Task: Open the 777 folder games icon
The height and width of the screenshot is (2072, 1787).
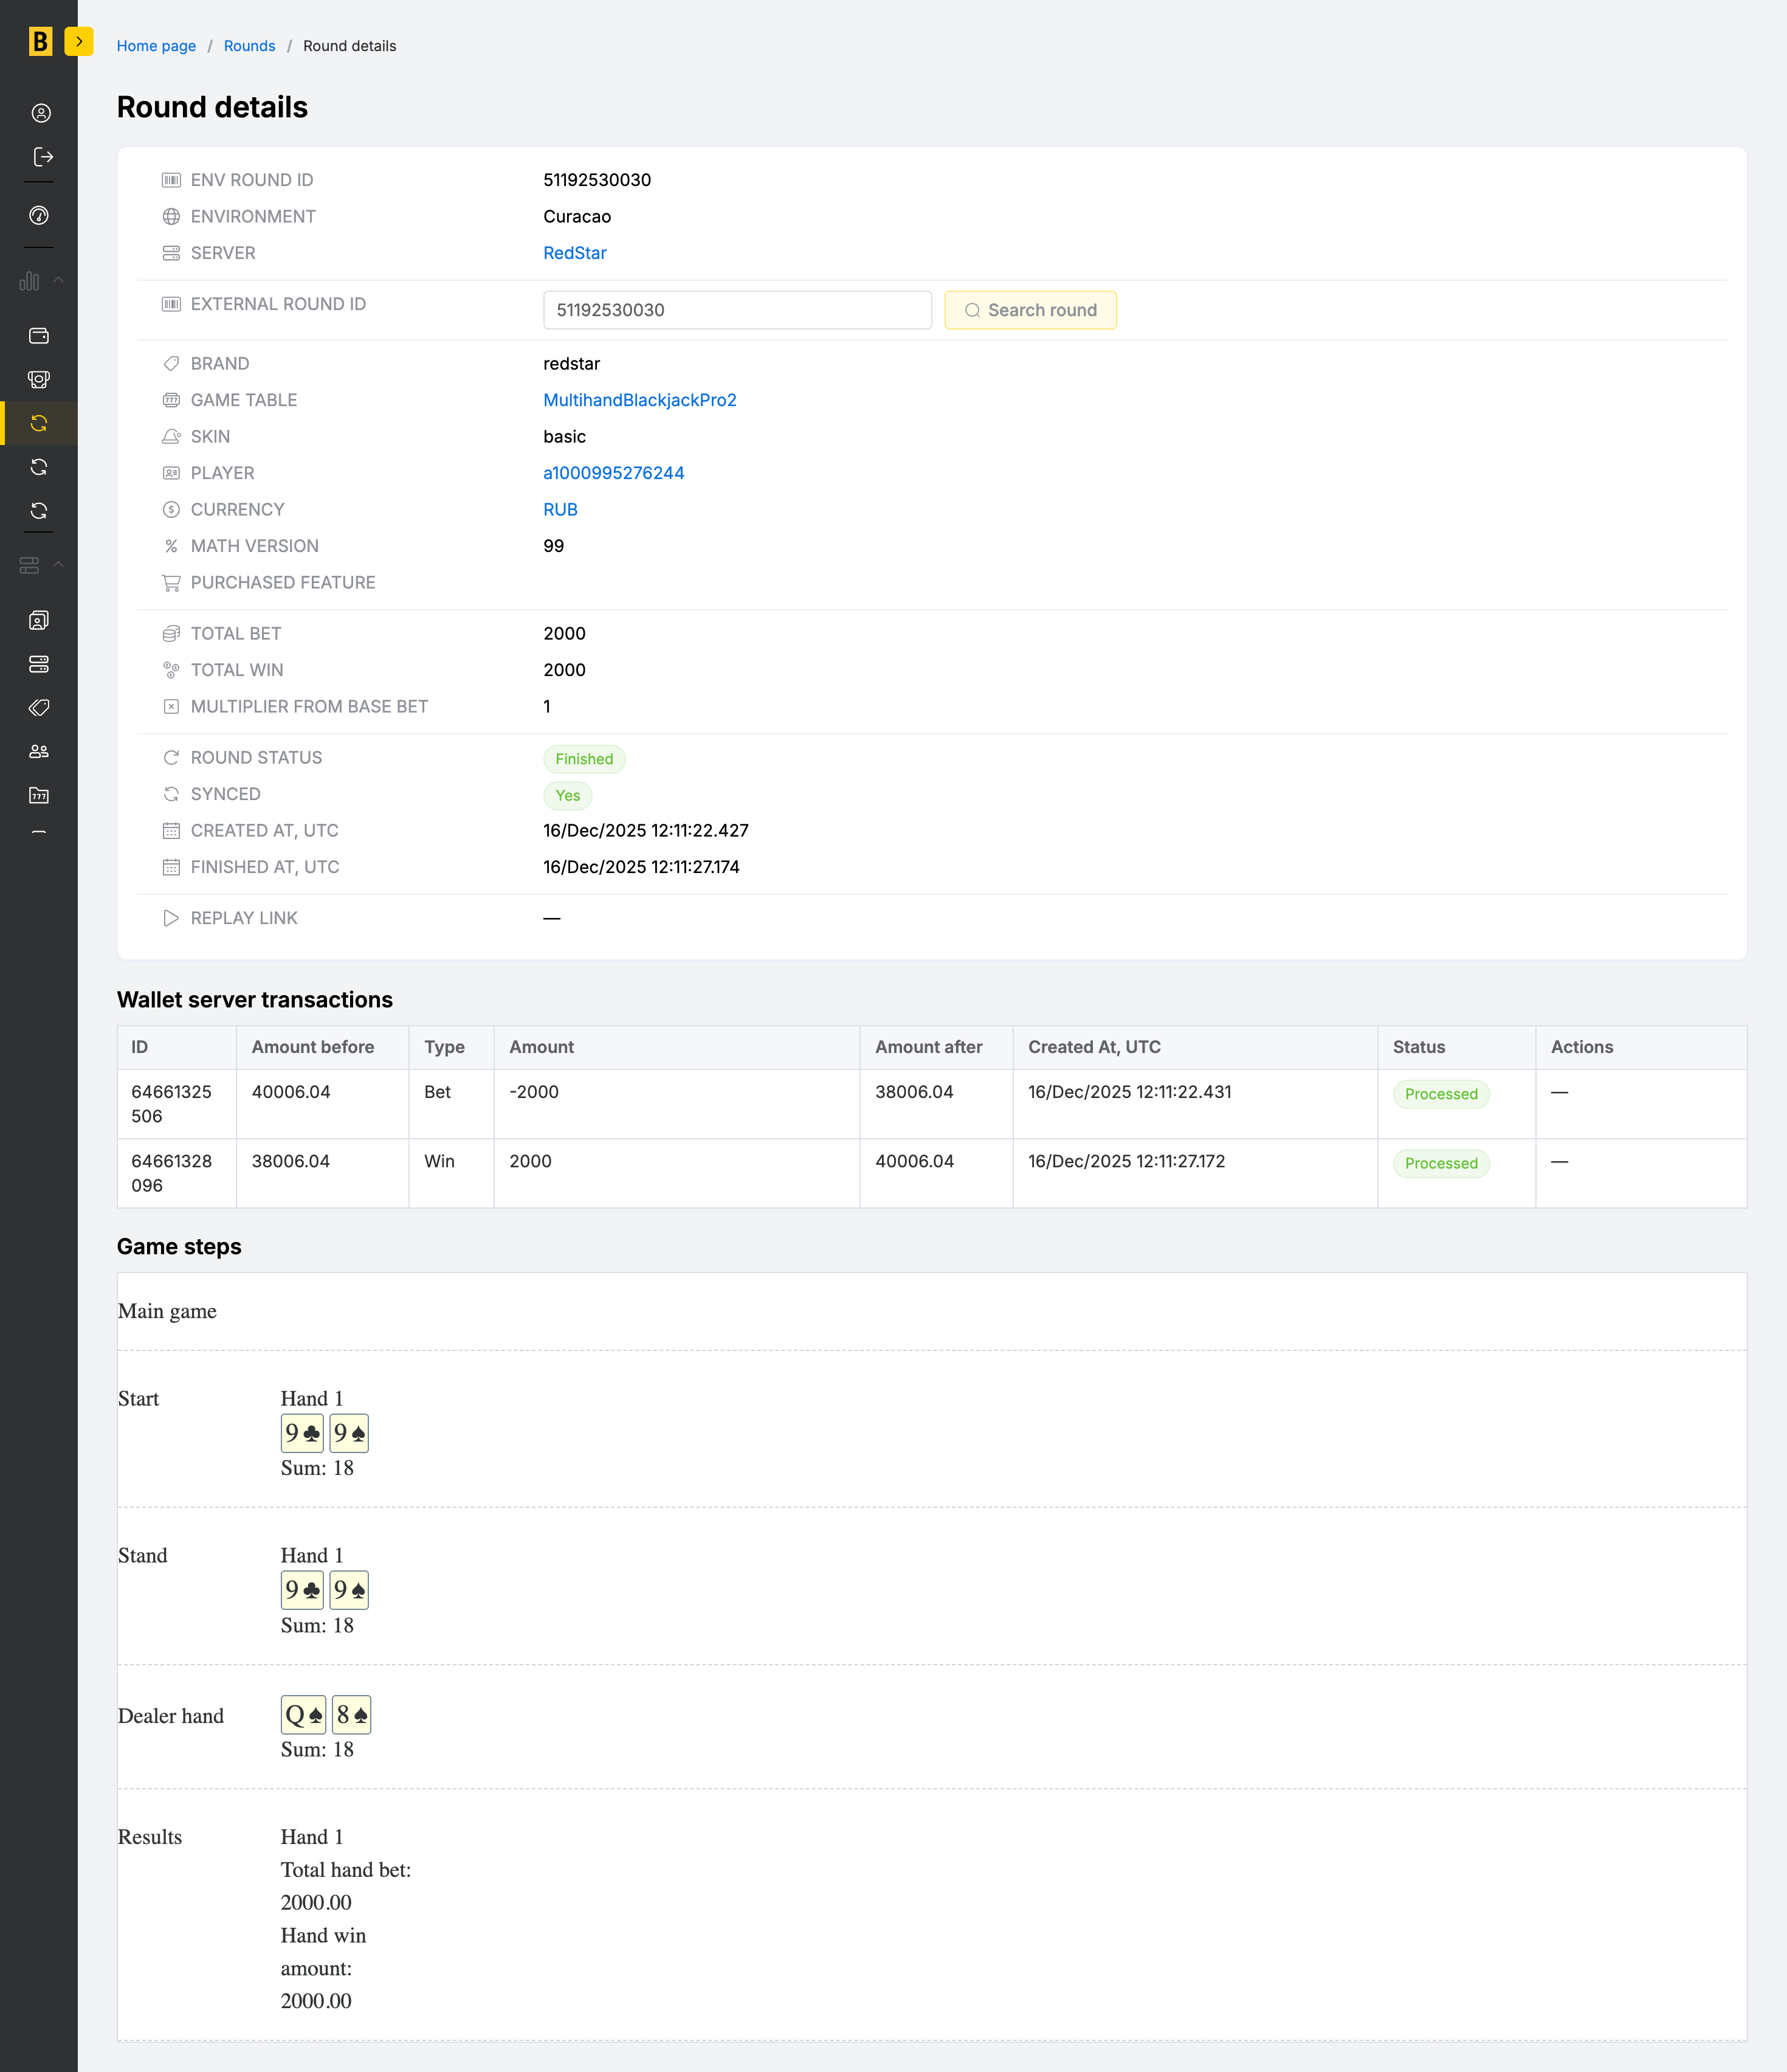Action: pos(39,795)
